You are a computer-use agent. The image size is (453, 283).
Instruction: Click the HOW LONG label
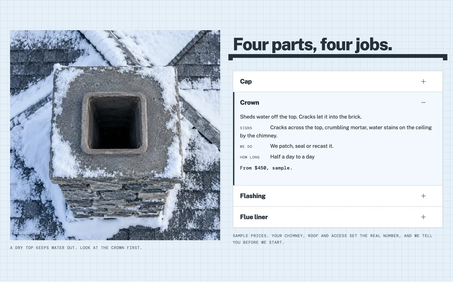click(x=250, y=157)
